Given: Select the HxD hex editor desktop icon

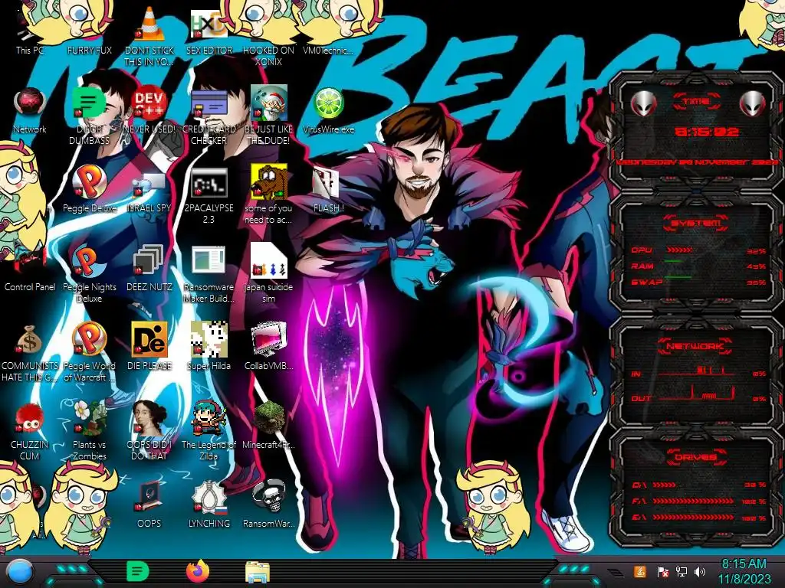Looking at the screenshot, I should (209, 31).
